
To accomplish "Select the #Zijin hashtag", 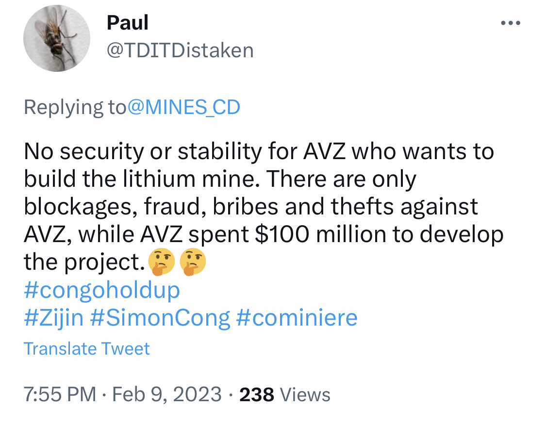I will (53, 318).
